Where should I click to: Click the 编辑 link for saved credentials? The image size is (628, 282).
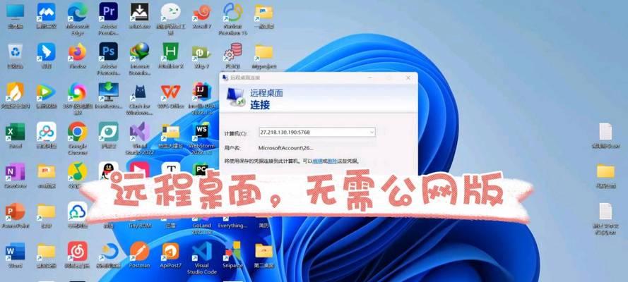tap(317, 161)
